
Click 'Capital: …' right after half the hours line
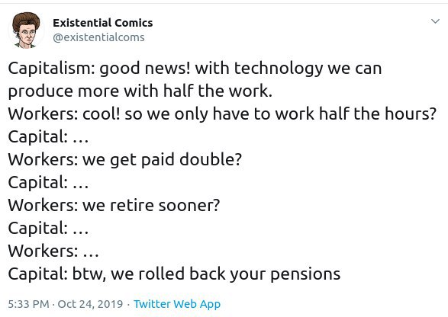pos(48,136)
